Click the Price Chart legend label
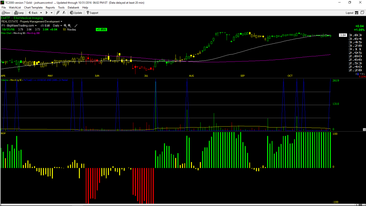The height and width of the screenshot is (206, 366). (6, 33)
